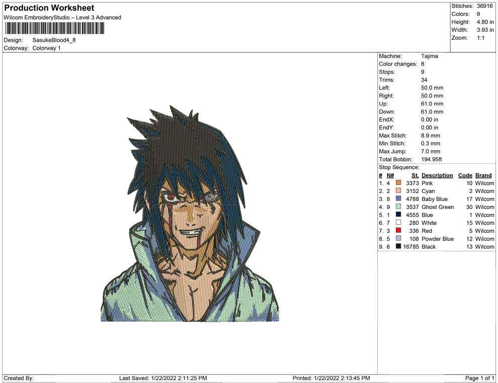Click the stitch count '36916'
This screenshot has height=383, width=498.
point(484,6)
